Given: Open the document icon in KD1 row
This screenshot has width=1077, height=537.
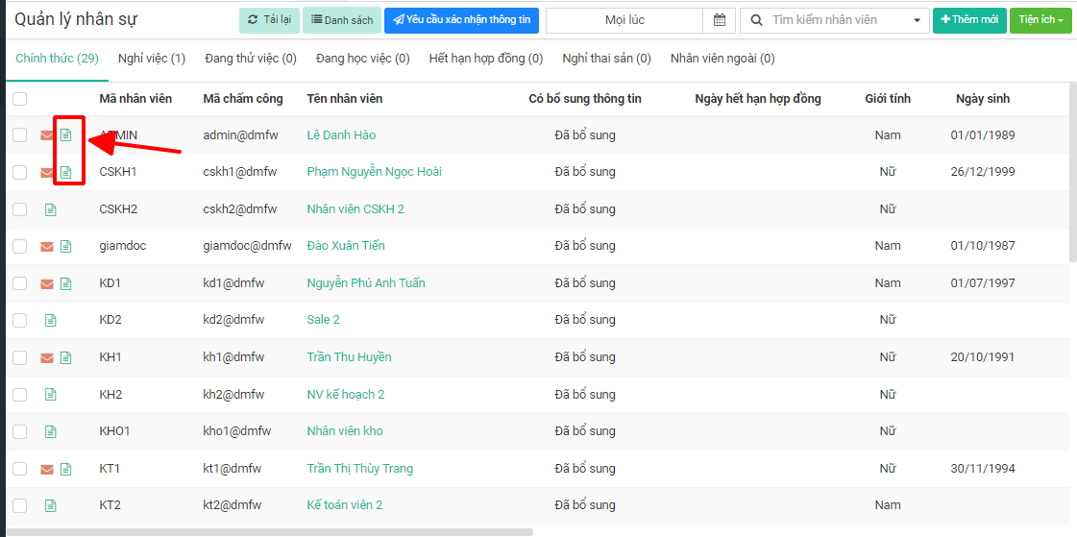Looking at the screenshot, I should [66, 283].
